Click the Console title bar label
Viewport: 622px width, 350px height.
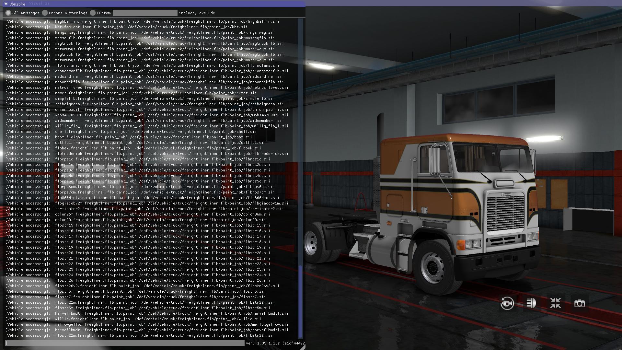[17, 4]
